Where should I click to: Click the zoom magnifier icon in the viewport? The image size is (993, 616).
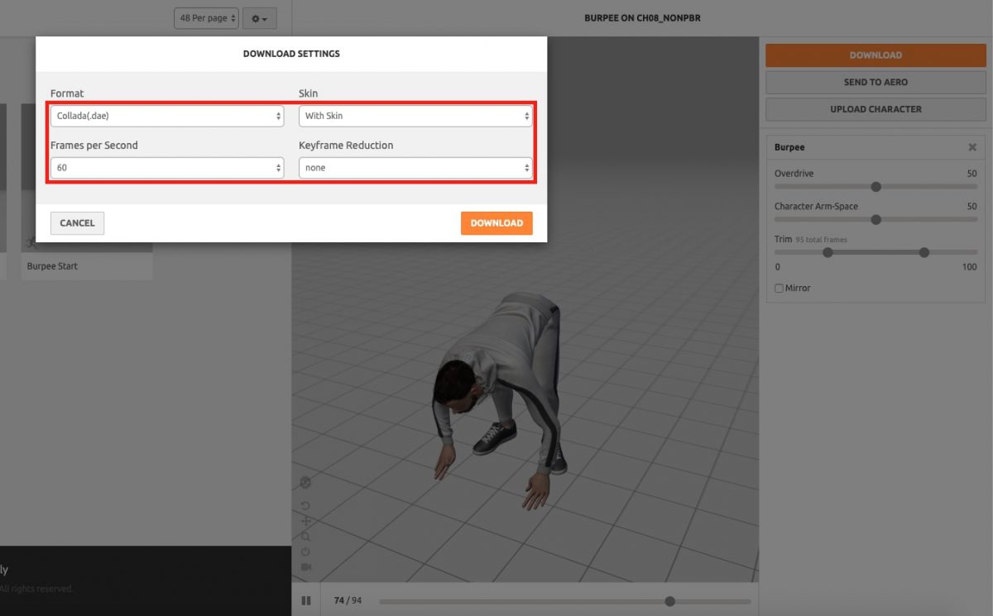[305, 536]
